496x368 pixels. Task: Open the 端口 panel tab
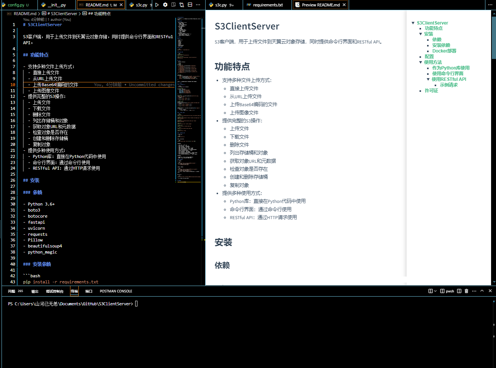click(x=89, y=291)
